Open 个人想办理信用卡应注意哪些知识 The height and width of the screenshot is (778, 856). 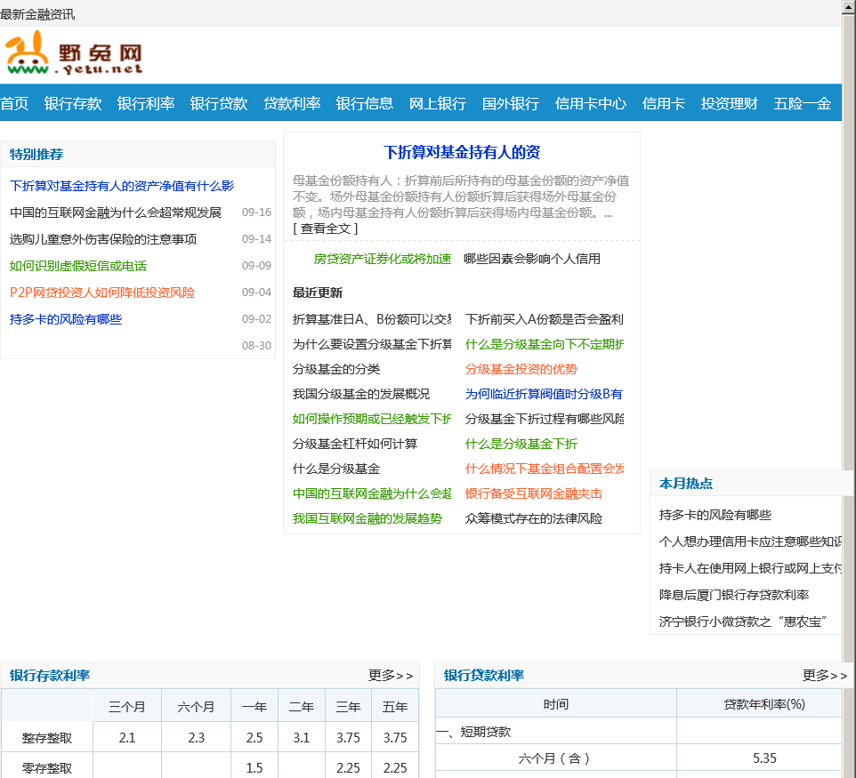pos(750,541)
